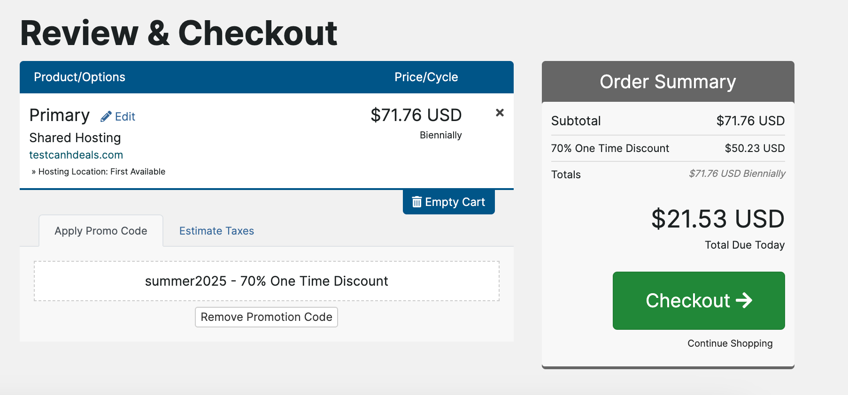
Task: Click the Price/Cycle column header
Action: pos(426,77)
